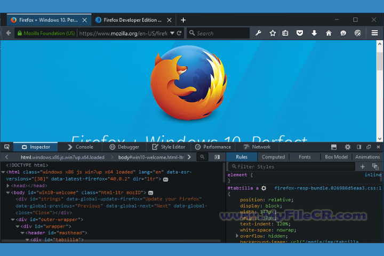Screen dimensions: 384x256
Task: Collapse the wrapper div node
Action: (x=18, y=226)
